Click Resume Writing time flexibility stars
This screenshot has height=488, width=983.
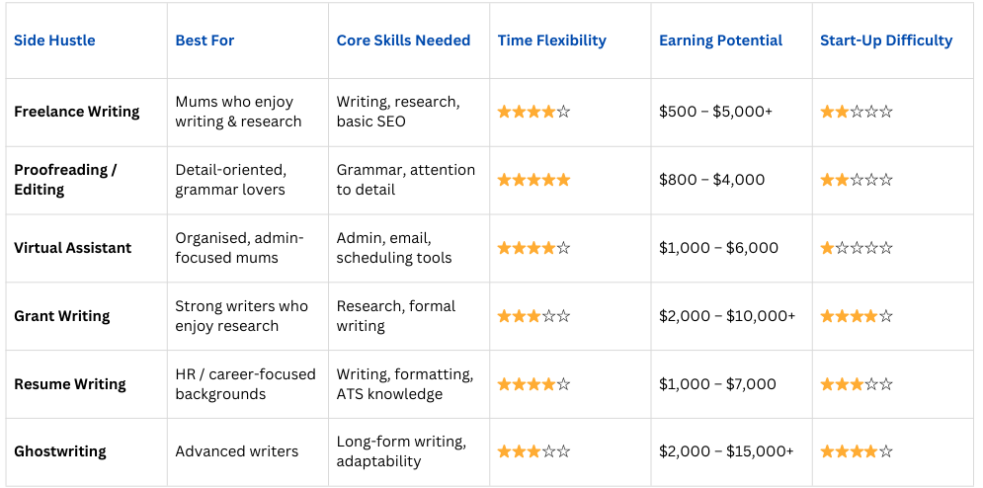point(533,384)
